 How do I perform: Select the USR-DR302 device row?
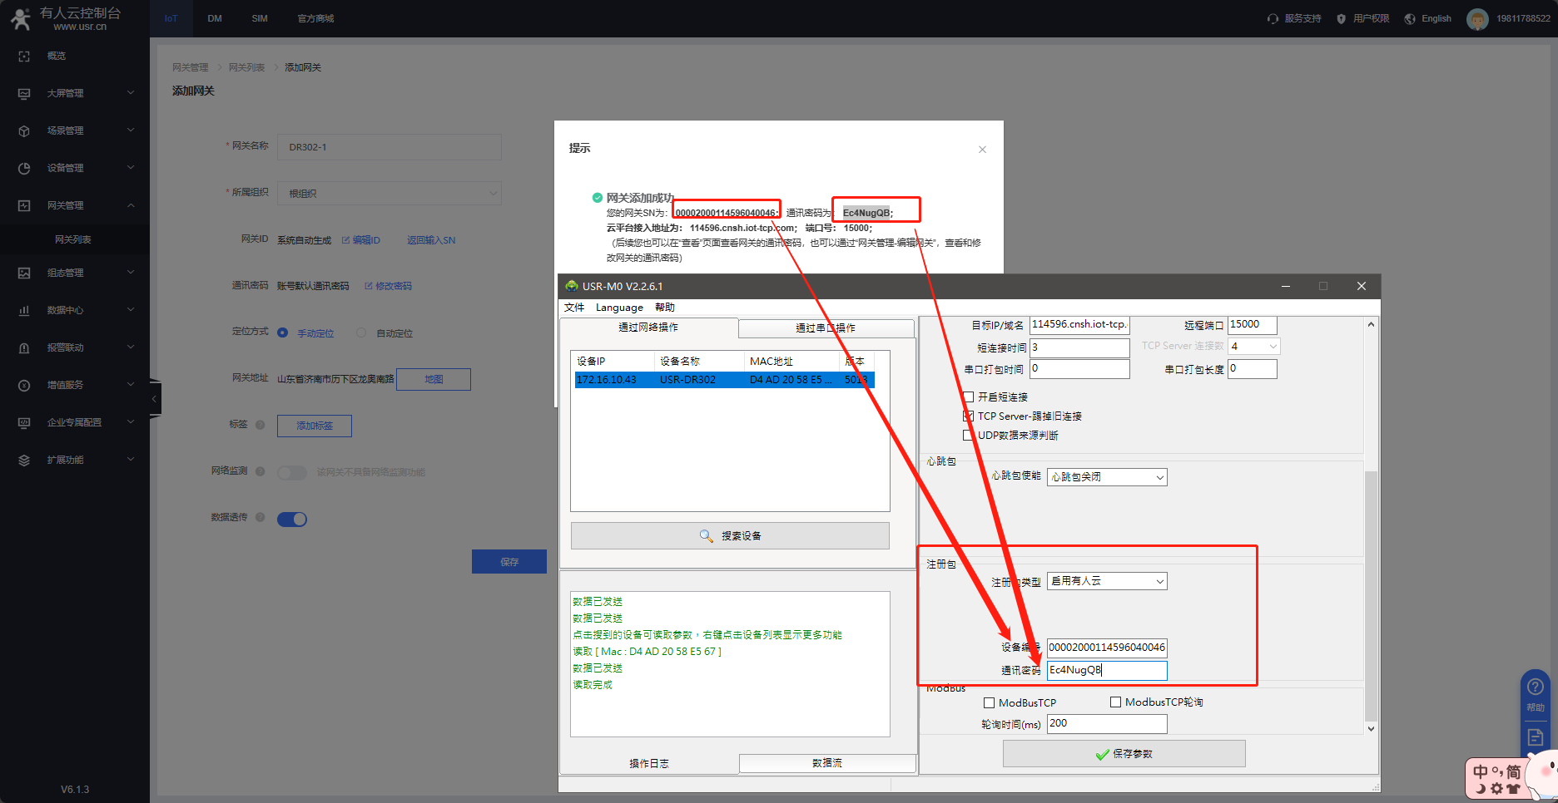pos(724,380)
